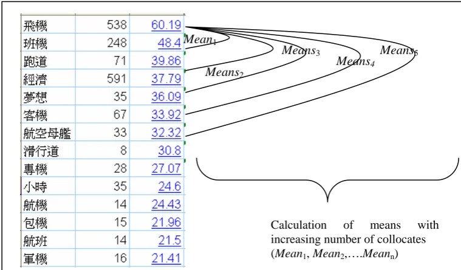Select the frequency value 8
Image resolution: width=461 pixels, height=270 pixels.
123,150
